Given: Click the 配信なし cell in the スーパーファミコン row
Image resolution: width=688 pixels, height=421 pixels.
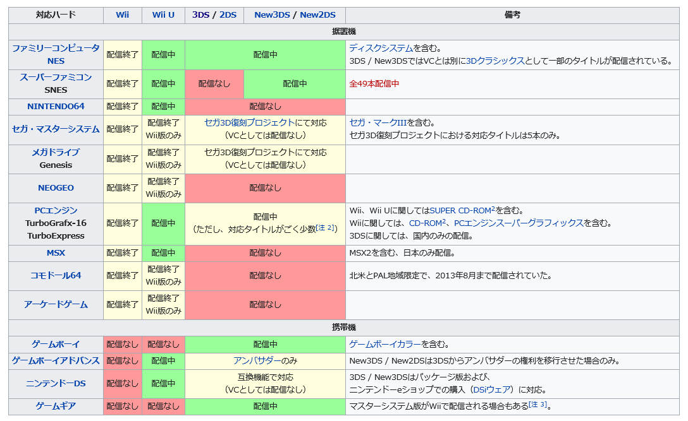Looking at the screenshot, I should pyautogui.click(x=214, y=84).
